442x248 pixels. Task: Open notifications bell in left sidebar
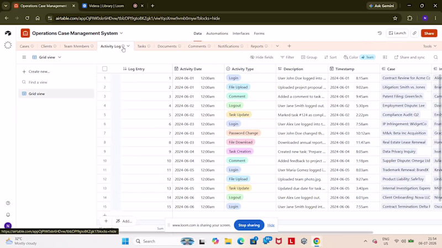click(x=8, y=214)
